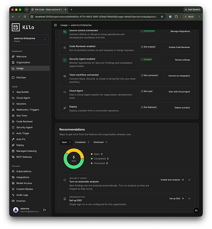212x229 pixels.
Task: Click the Ask Gemini button
Action: coord(192,10)
